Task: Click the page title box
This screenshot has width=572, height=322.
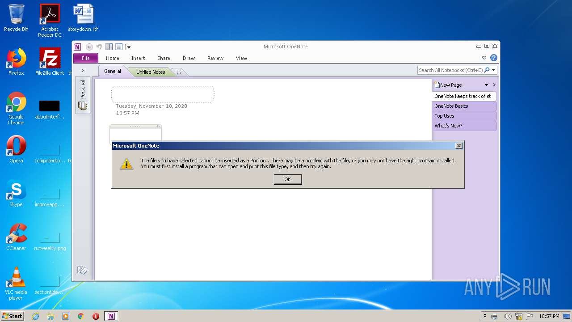Action: coord(163,94)
